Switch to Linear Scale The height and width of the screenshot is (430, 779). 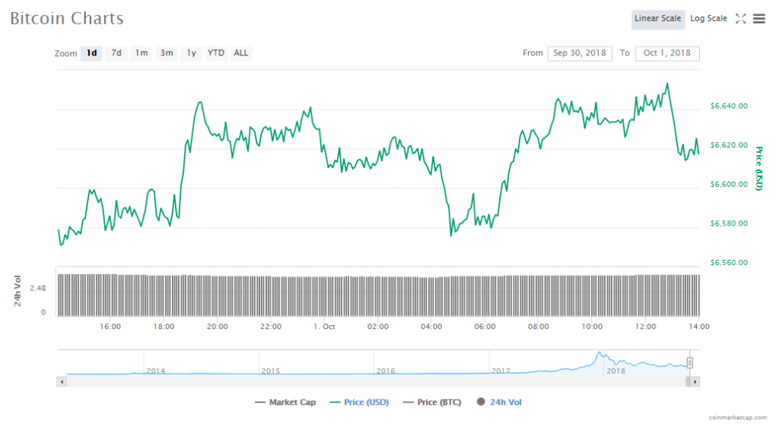[657, 19]
